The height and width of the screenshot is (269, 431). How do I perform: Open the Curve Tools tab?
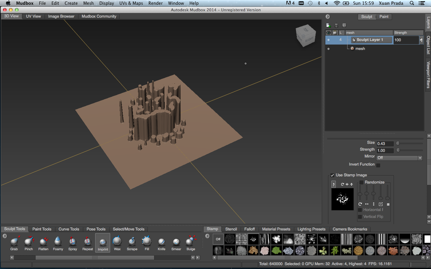coord(69,229)
